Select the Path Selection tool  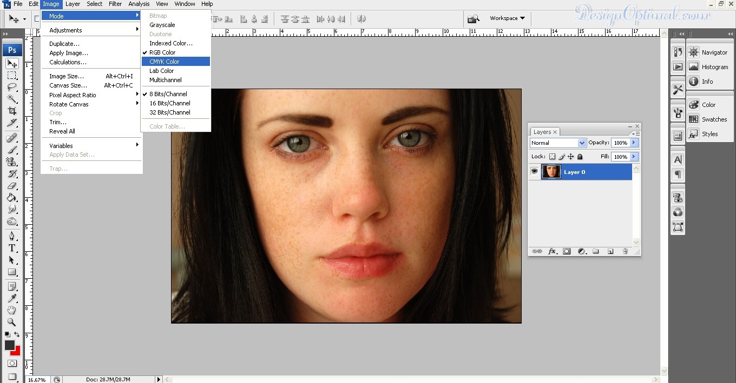pyautogui.click(x=12, y=260)
